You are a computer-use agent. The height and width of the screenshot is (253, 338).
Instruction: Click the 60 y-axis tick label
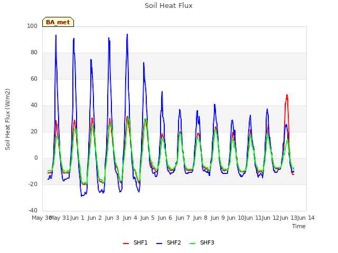pyautogui.click(x=34, y=79)
